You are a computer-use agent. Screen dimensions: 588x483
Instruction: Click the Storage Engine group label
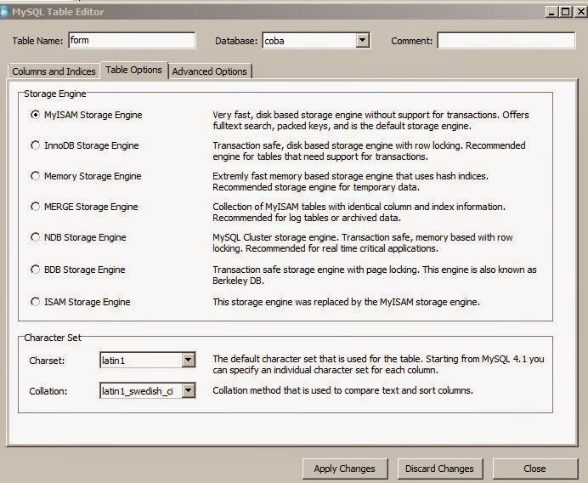click(55, 94)
